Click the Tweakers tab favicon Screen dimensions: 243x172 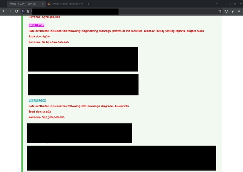click(x=49, y=4)
